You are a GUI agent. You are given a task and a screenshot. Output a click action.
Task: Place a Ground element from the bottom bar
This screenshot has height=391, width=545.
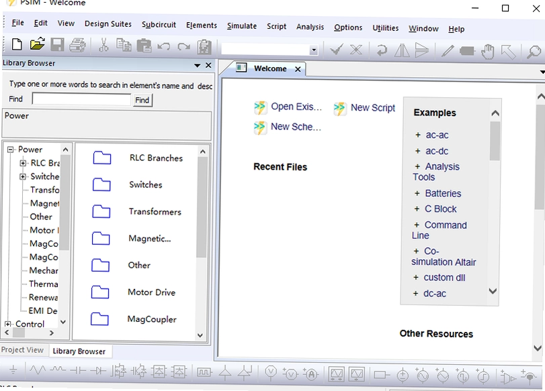[13, 370]
